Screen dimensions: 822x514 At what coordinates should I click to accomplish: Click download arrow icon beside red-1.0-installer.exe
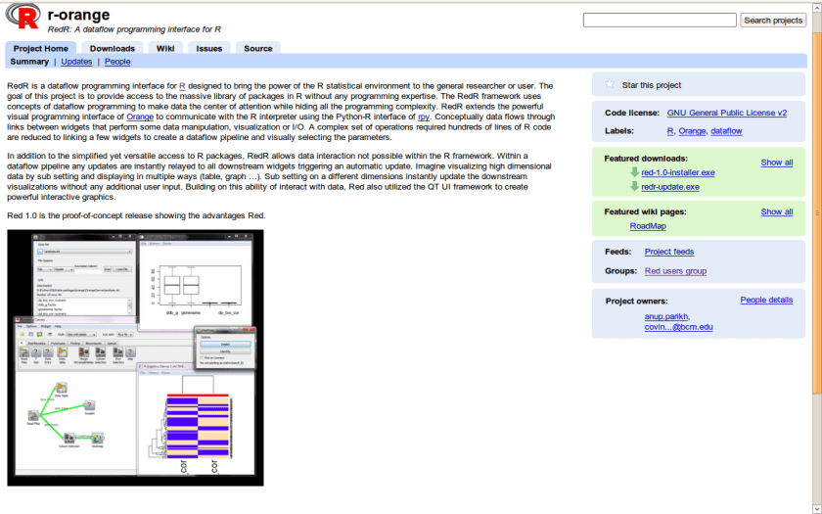(x=634, y=172)
